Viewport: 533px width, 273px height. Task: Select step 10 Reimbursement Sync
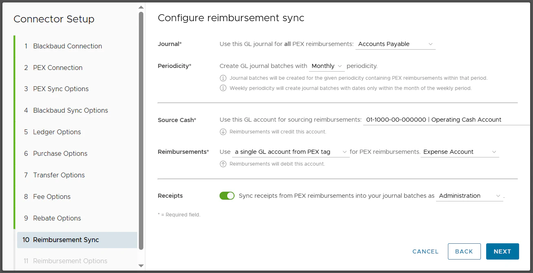[x=77, y=240]
